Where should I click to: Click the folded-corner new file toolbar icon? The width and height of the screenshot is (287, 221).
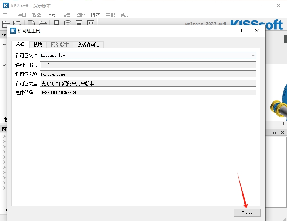click(31, 23)
